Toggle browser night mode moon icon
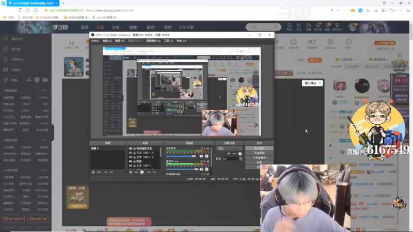 [368, 10]
